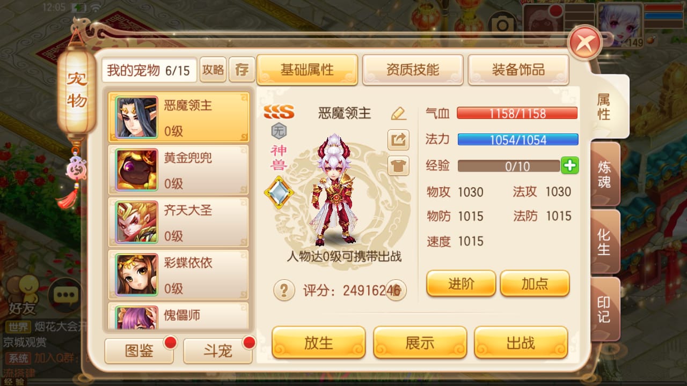The height and width of the screenshot is (386, 687).
Task: Open the 图鉴 button with red dot
Action: coord(139,351)
